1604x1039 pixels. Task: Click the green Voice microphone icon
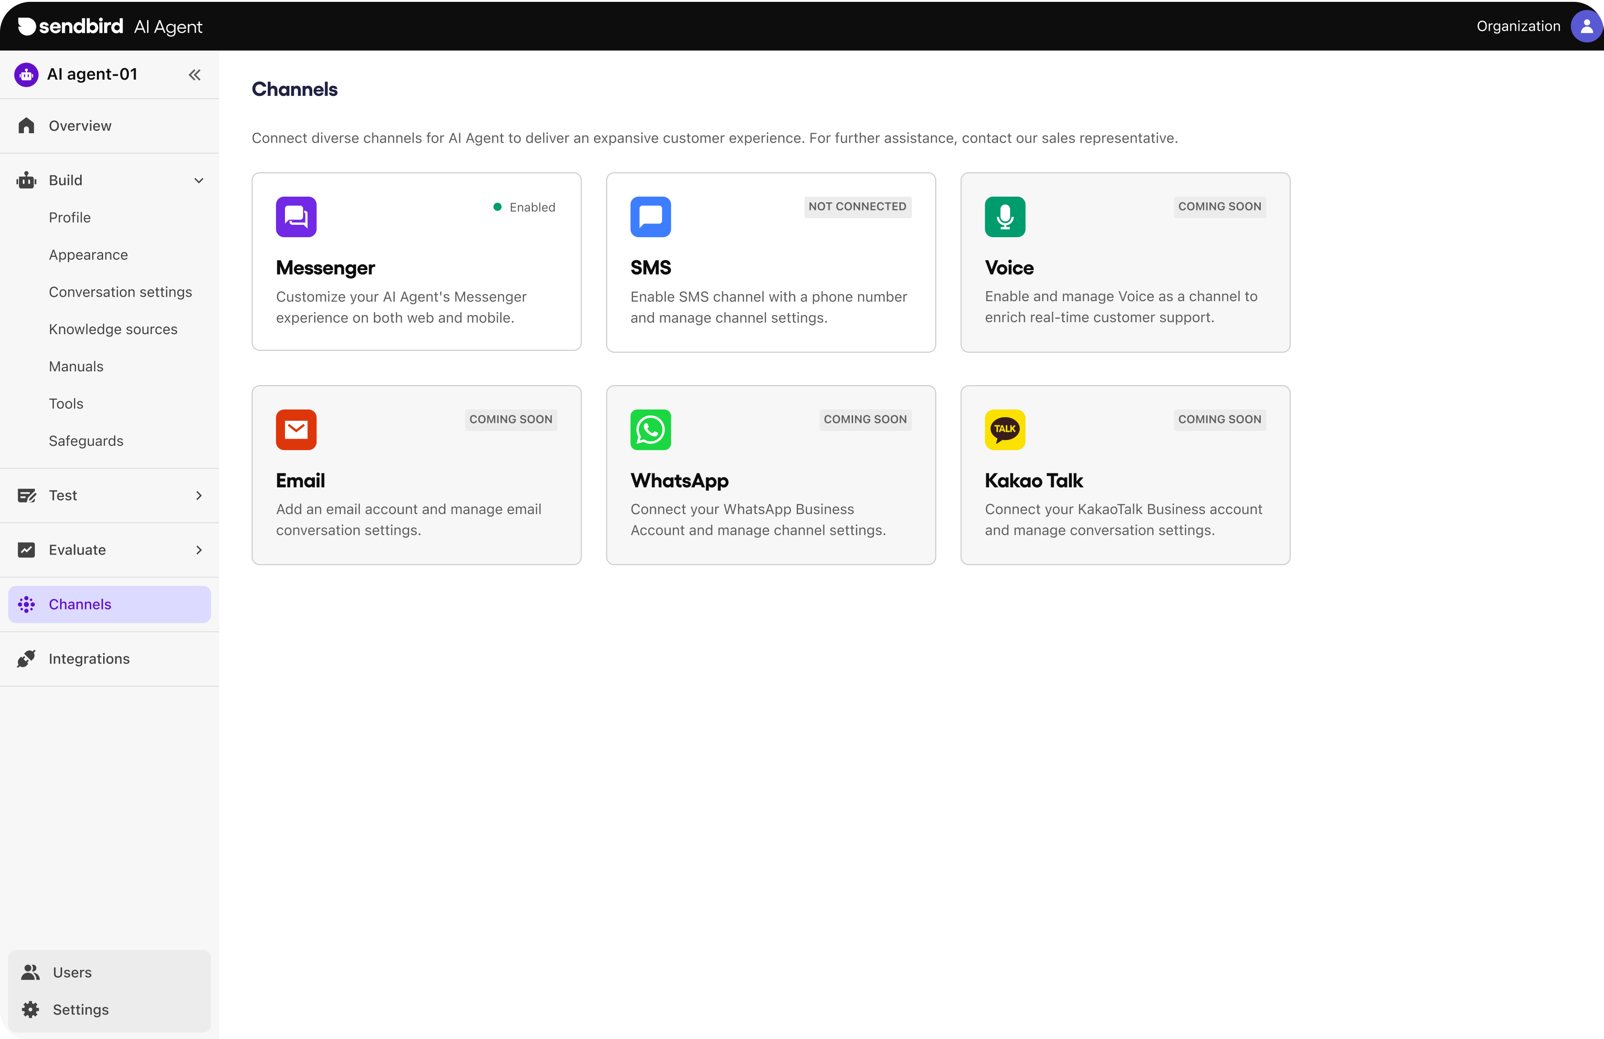tap(1004, 217)
